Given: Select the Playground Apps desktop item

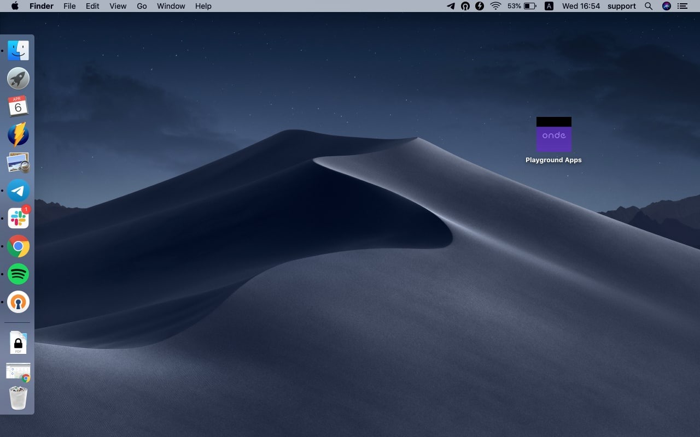Looking at the screenshot, I should click(553, 135).
